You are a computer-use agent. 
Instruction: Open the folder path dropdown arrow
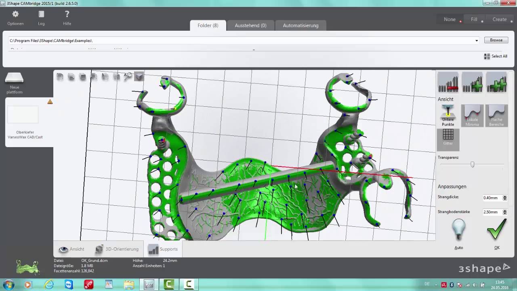[x=477, y=40]
